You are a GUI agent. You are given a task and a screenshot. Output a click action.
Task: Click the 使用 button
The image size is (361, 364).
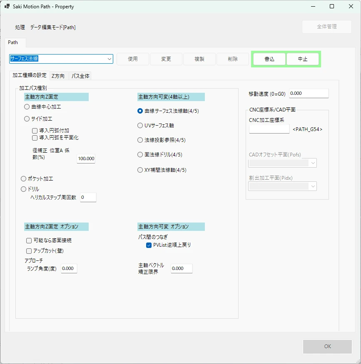(133, 59)
